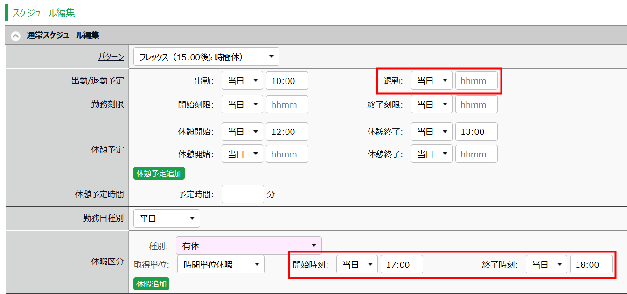This screenshot has width=627, height=294.
Task: Open the 退勤 day selector dropdown
Action: [432, 81]
